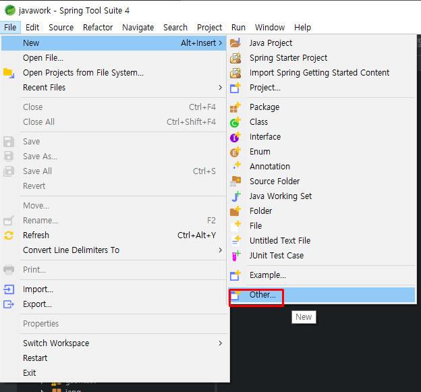Open the Help menu
This screenshot has height=392, width=421.
pyautogui.click(x=302, y=28)
